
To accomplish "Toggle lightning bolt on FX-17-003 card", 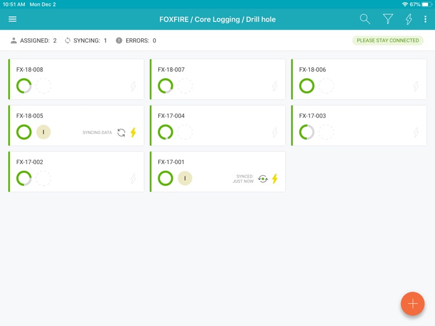I will coord(416,132).
